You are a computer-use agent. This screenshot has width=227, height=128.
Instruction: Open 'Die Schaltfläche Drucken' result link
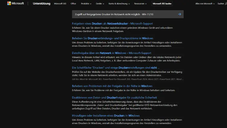[x=116, y=68]
